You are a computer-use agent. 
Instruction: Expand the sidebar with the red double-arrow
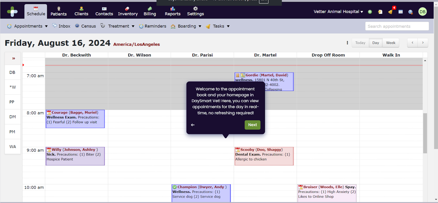[x=13, y=58]
